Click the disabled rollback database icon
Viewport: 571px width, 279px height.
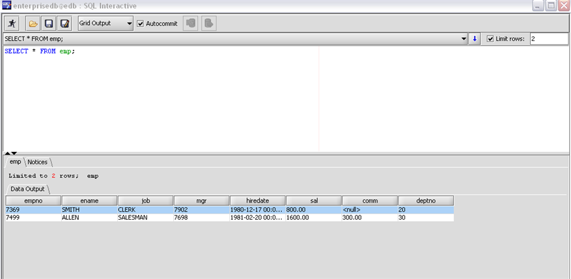coord(209,24)
